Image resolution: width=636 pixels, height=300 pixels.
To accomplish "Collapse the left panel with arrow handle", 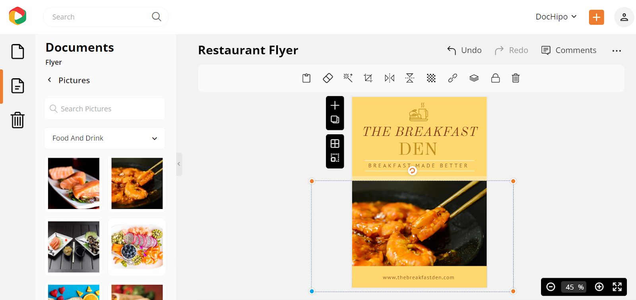I will point(179,164).
